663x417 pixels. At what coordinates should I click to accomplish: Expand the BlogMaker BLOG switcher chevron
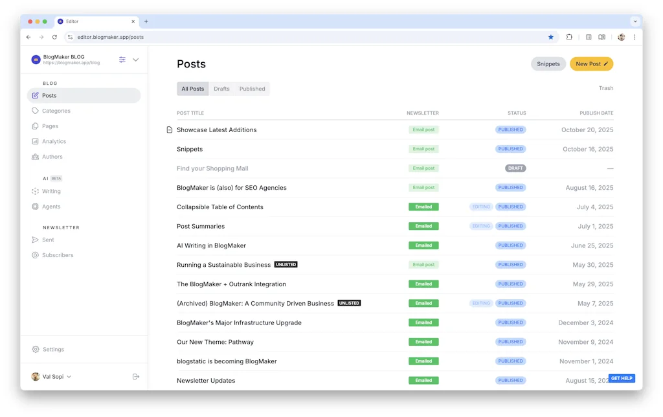(136, 60)
